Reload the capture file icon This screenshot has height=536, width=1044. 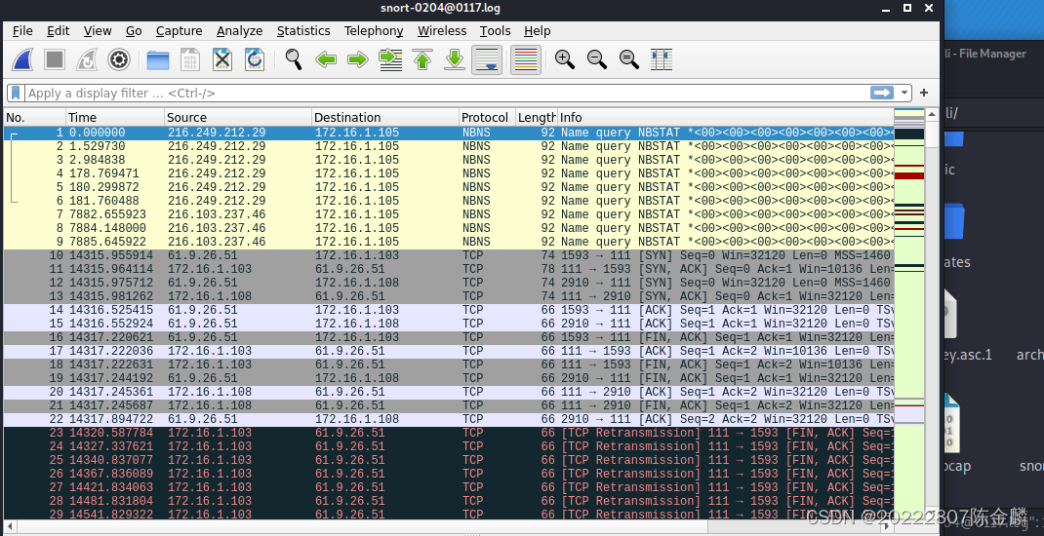[255, 59]
